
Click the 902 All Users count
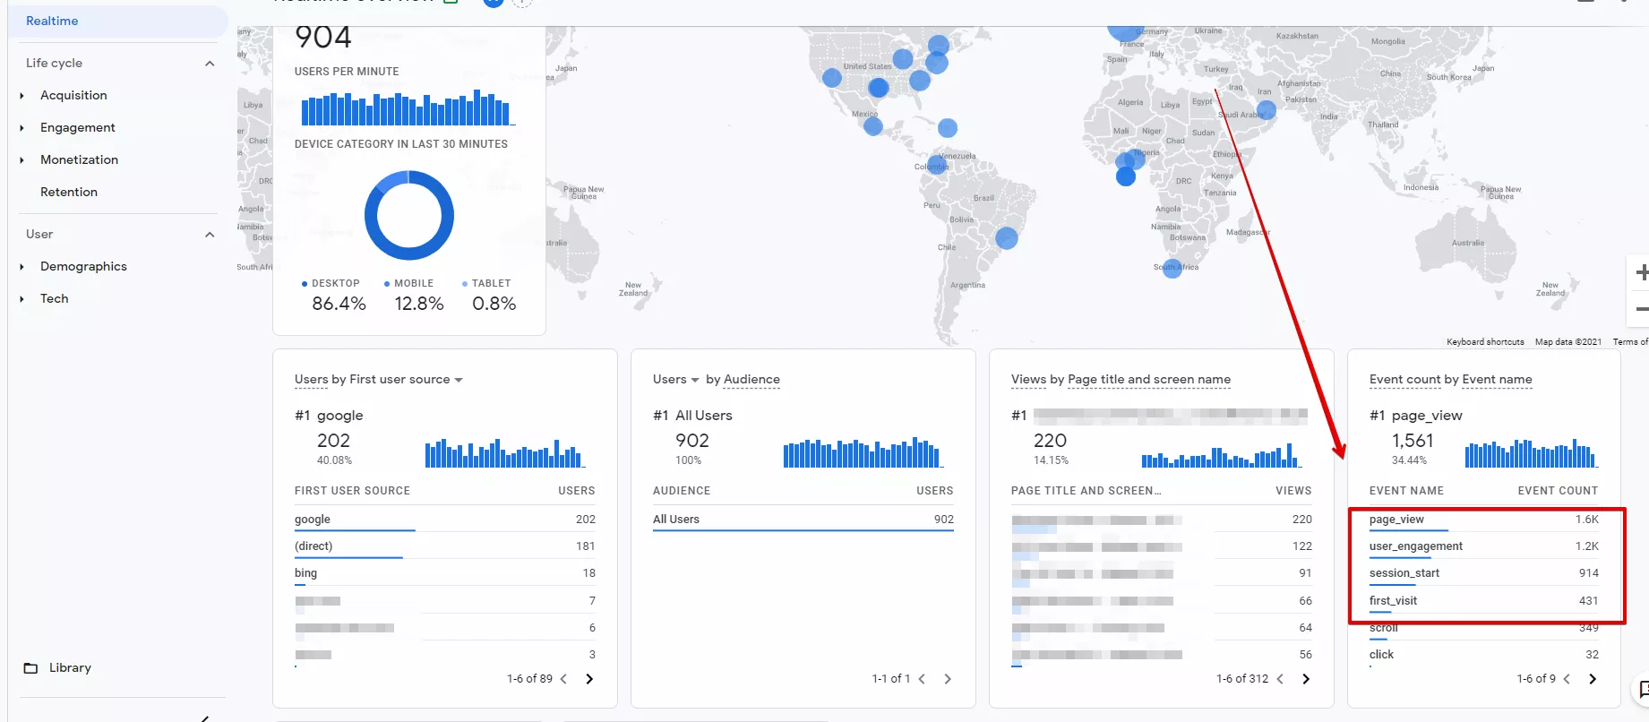point(692,441)
